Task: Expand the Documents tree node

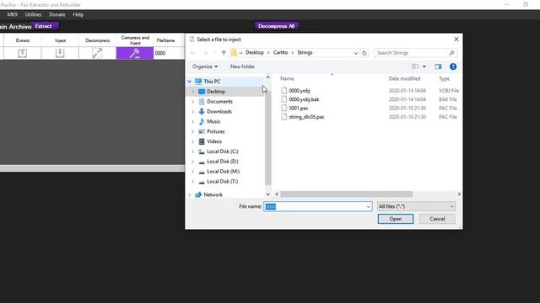Action: (193, 101)
